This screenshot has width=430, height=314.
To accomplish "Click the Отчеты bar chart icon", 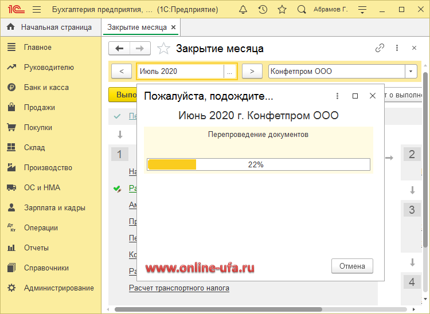I will pos(11,248).
